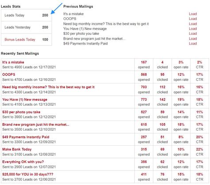Open "$25,000 for YOU in 30 days???" mailing
The width and height of the screenshot is (210, 185).
click(28, 174)
